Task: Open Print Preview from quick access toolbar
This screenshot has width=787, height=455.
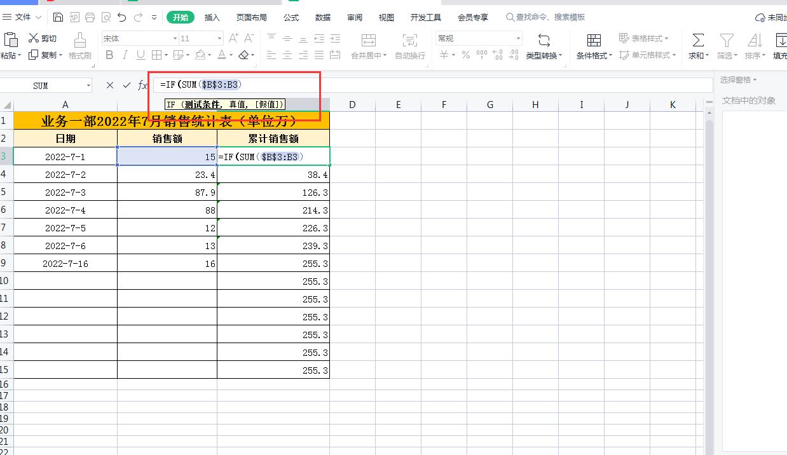Action: click(x=106, y=17)
